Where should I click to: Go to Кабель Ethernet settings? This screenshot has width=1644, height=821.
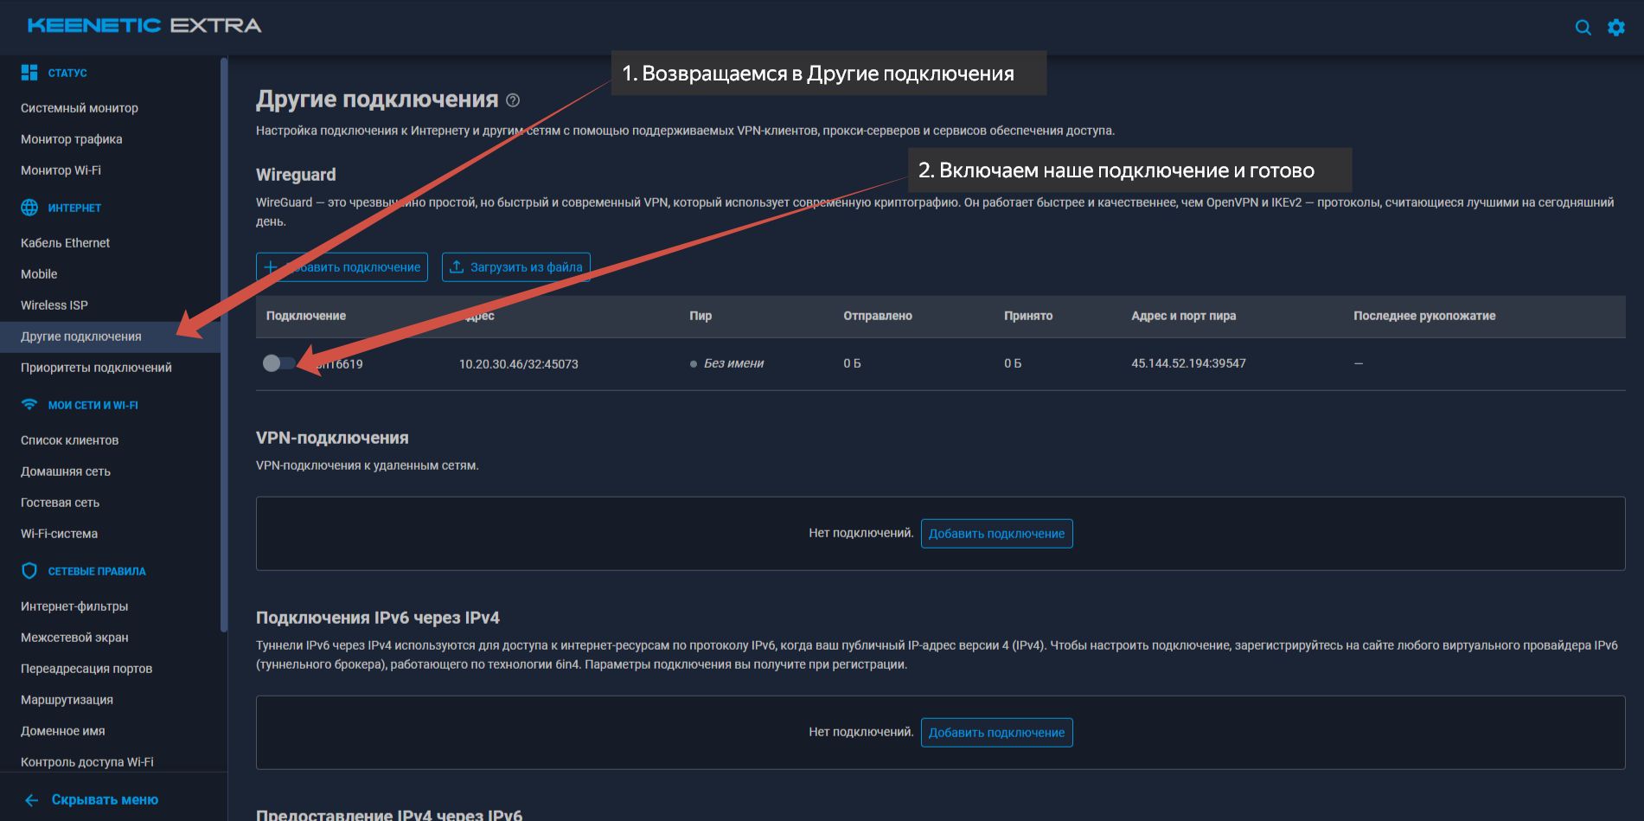65,243
